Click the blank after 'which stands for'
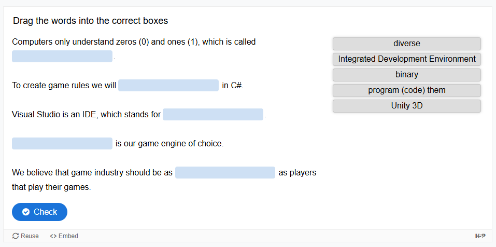Screen dimensions: 496x247 213,115
